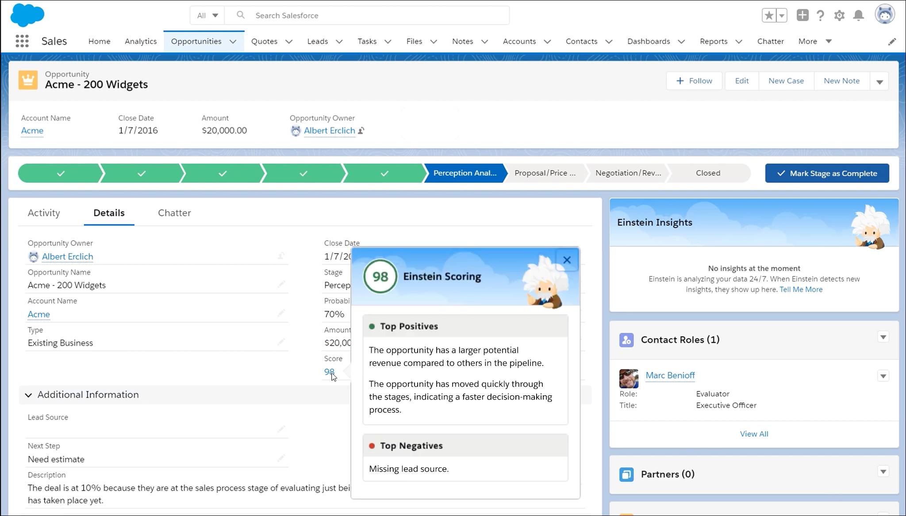
Task: Switch to the record Chatter tab
Action: [x=174, y=213]
